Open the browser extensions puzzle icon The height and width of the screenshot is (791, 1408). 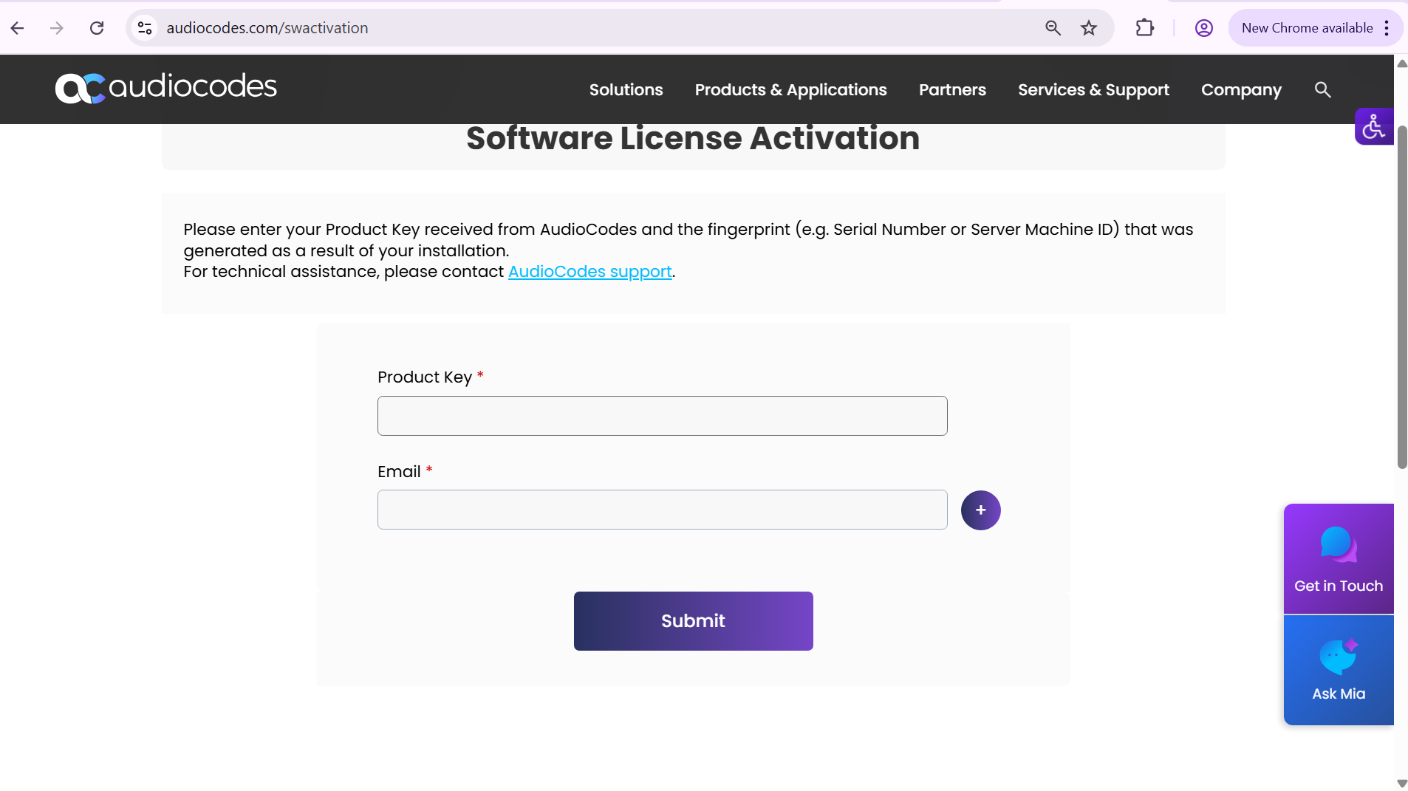(1144, 28)
